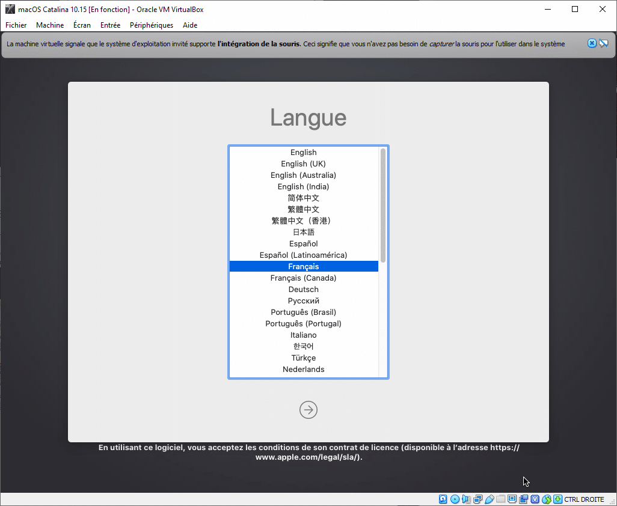
Task: Choose English (UK) from the list
Action: pyautogui.click(x=303, y=163)
